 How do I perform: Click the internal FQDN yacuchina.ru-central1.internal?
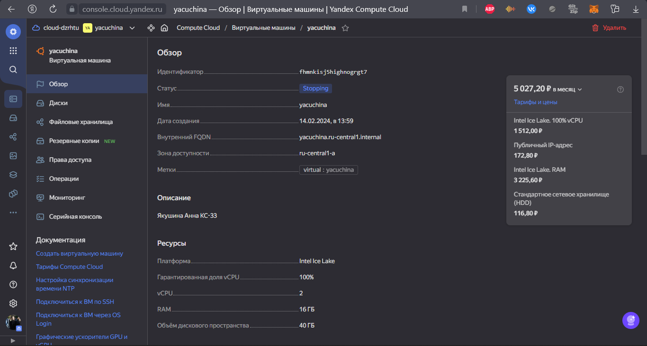(x=340, y=137)
